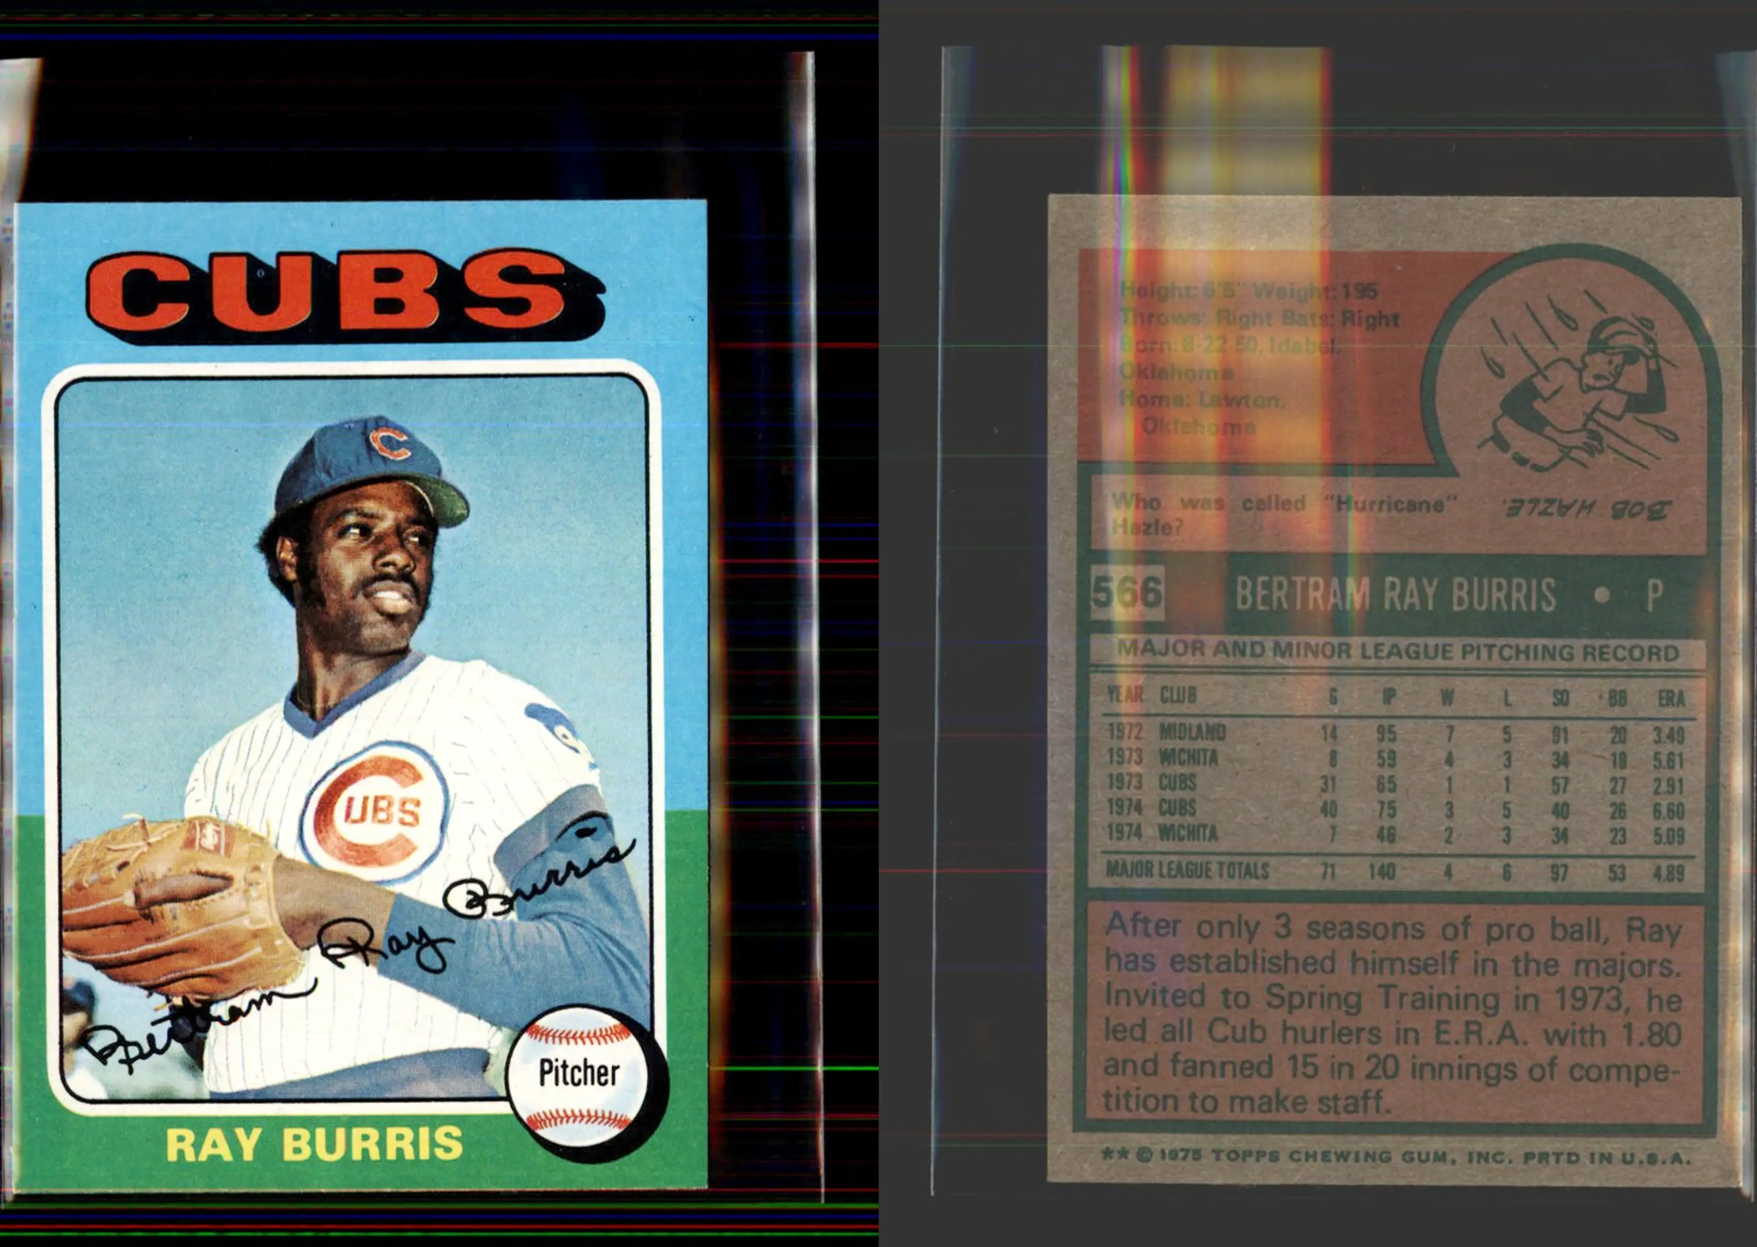Select the "CLUB" column header

[1178, 696]
